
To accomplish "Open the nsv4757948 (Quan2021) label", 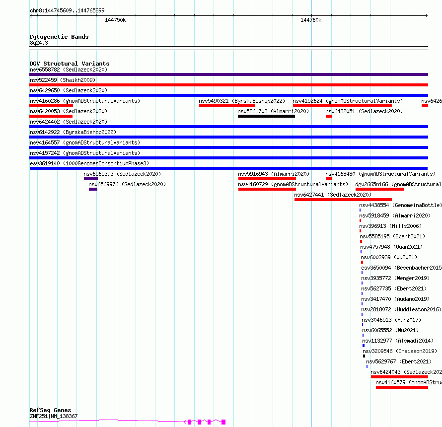I will (391, 247).
